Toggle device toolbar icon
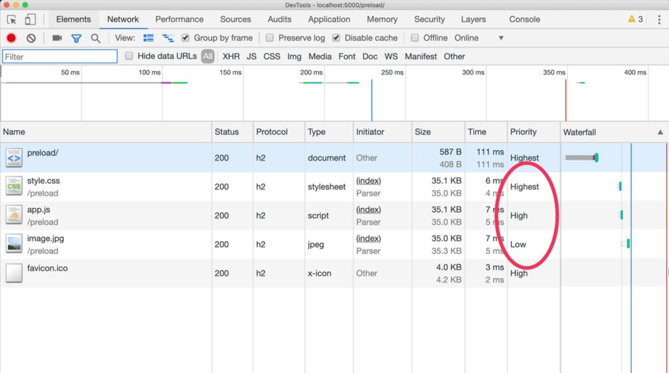The image size is (669, 373). [30, 19]
